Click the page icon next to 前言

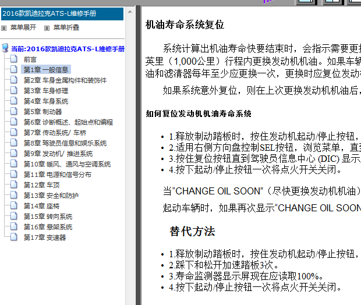14,59
